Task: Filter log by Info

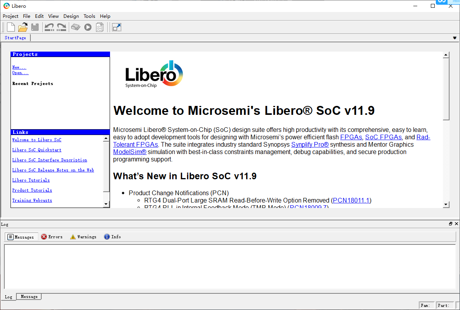Action: click(112, 237)
